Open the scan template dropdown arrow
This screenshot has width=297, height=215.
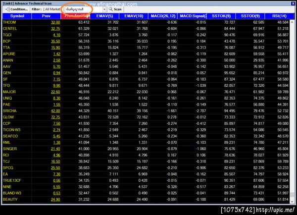coord(104,9)
